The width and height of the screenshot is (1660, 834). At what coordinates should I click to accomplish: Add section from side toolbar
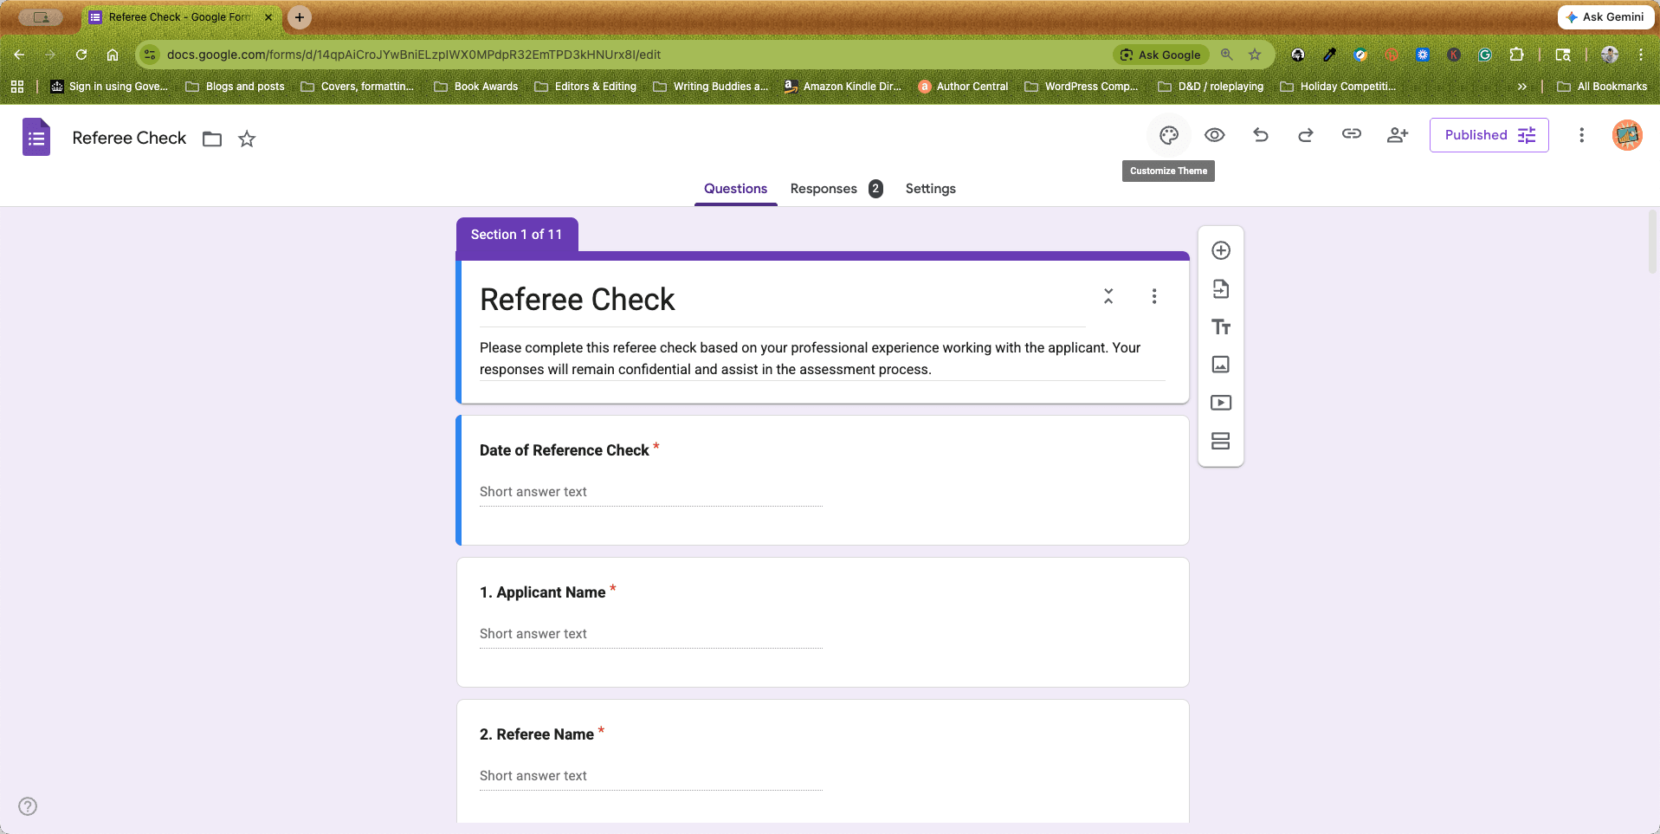[x=1221, y=441]
